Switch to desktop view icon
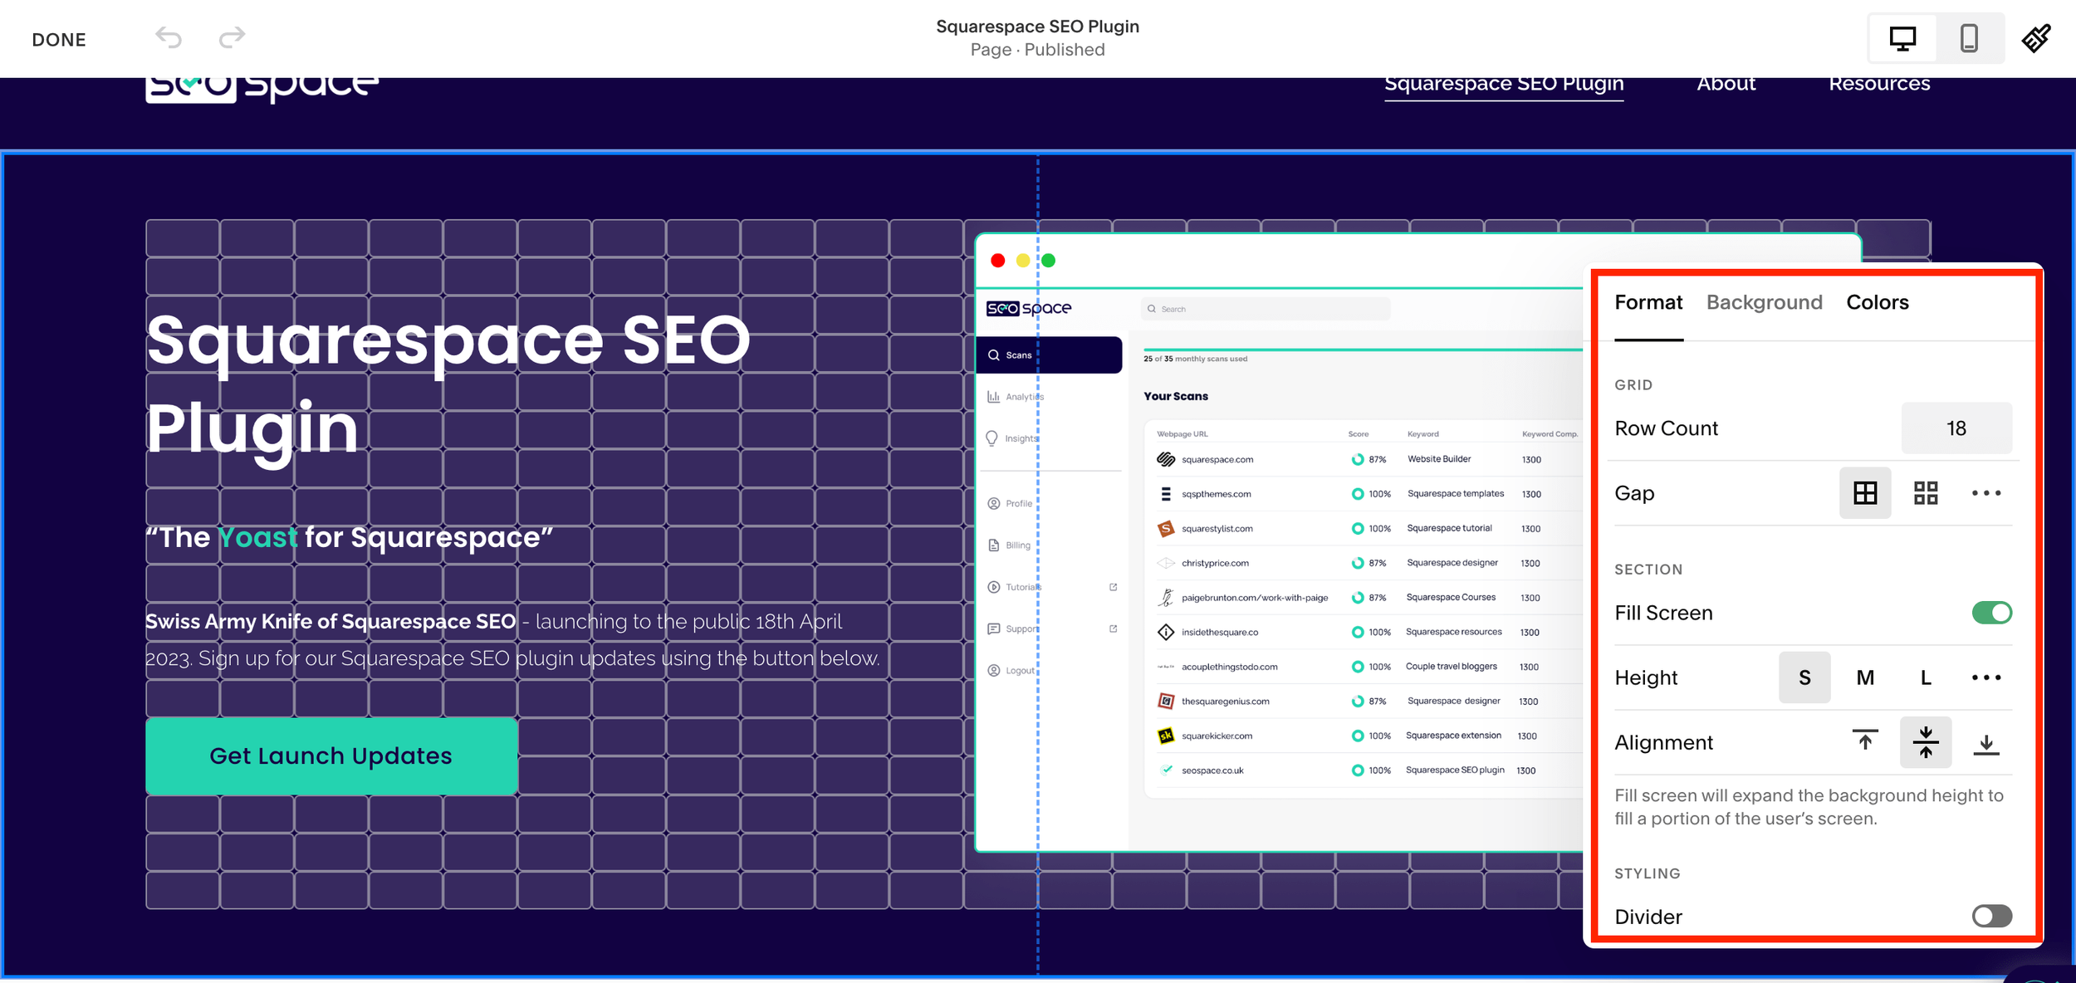The image size is (2076, 983). point(1902,38)
